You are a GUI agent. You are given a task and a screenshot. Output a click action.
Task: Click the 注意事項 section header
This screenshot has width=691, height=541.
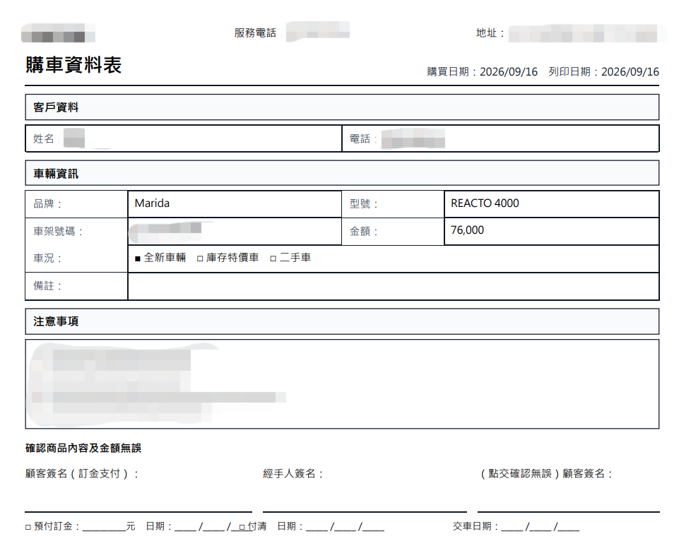pos(342,321)
